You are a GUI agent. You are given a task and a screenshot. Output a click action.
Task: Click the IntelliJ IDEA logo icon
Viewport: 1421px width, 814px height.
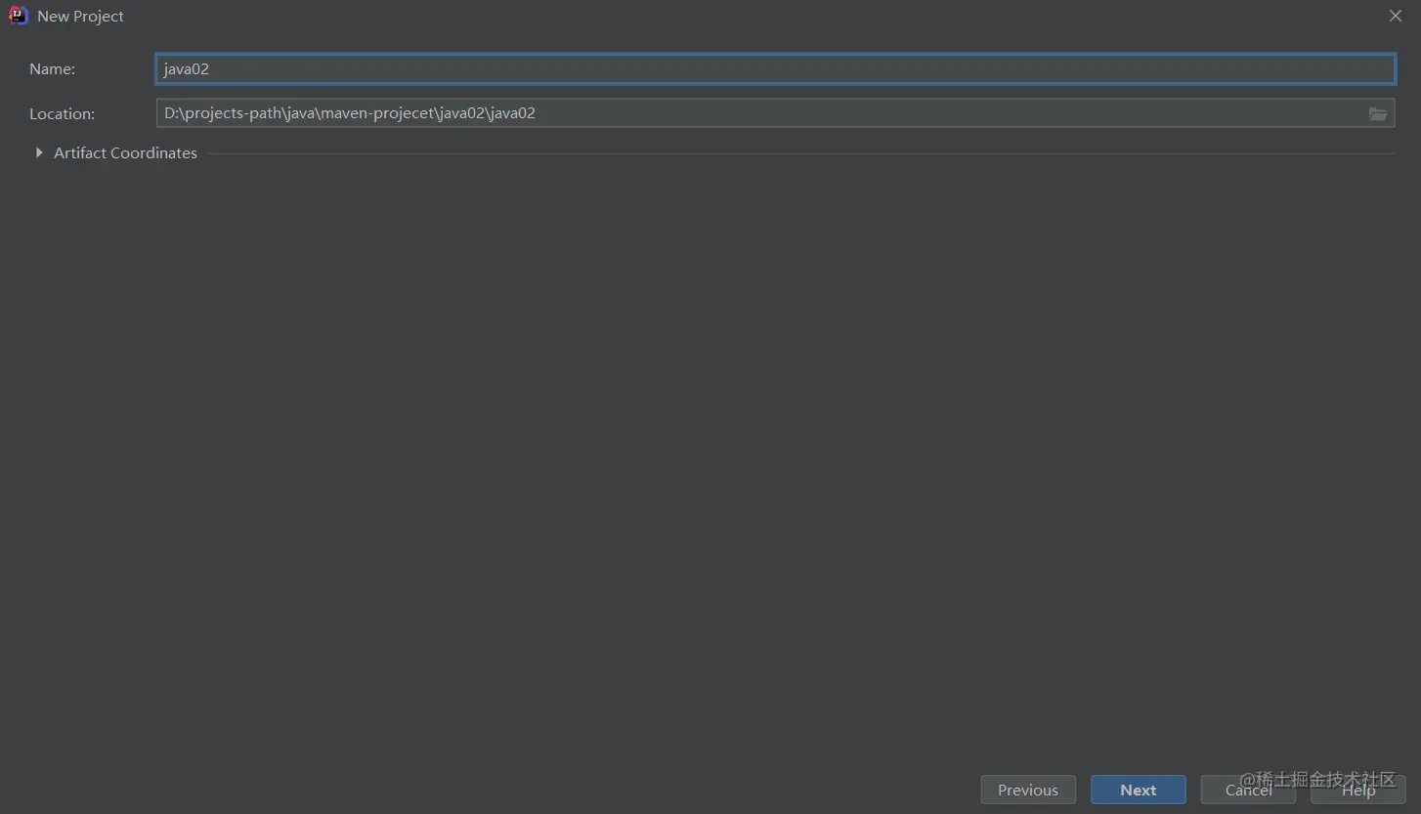pyautogui.click(x=19, y=16)
